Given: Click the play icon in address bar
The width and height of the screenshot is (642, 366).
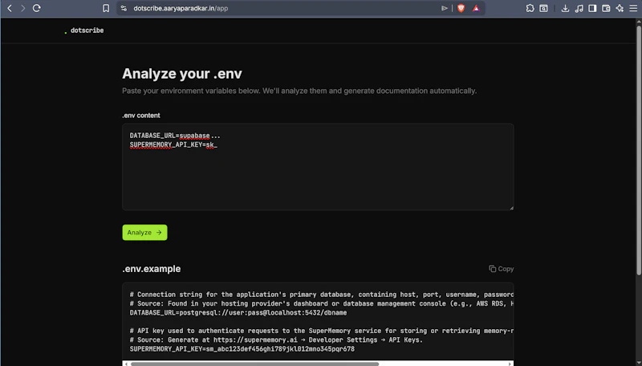Looking at the screenshot, I should (x=445, y=8).
